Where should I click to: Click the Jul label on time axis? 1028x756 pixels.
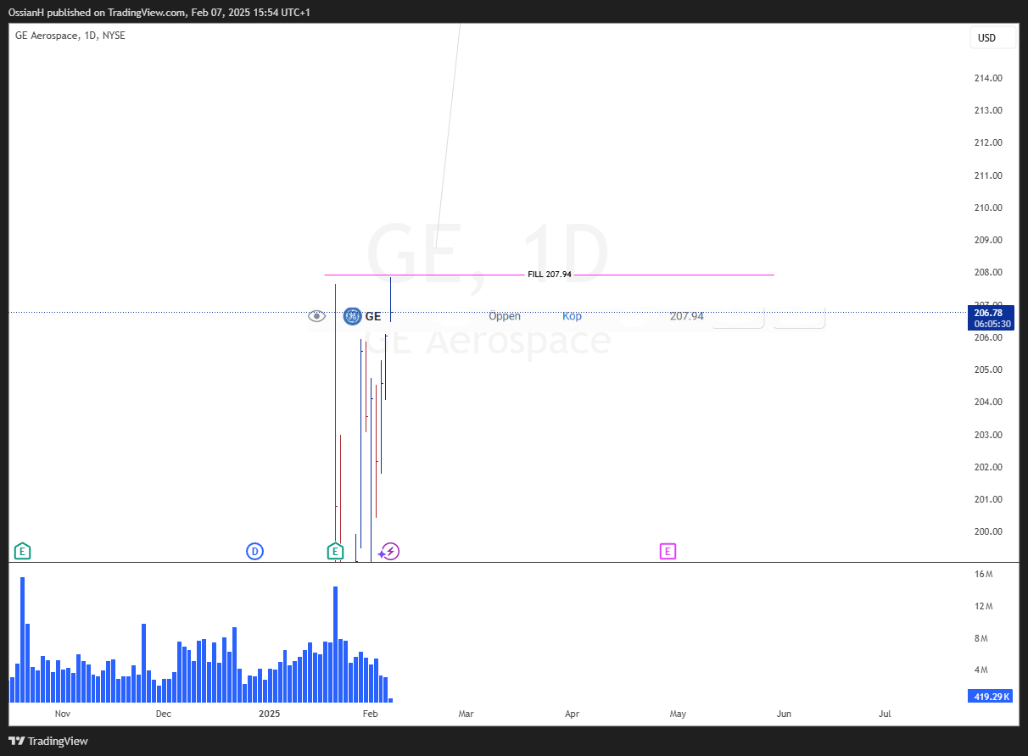coord(885,714)
